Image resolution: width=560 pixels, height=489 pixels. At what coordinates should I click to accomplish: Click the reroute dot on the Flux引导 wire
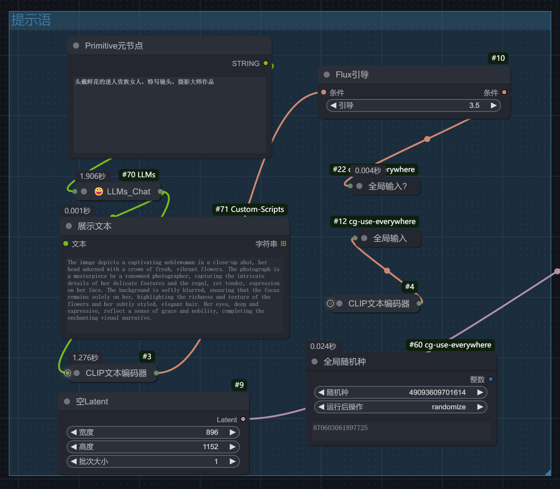click(x=427, y=139)
